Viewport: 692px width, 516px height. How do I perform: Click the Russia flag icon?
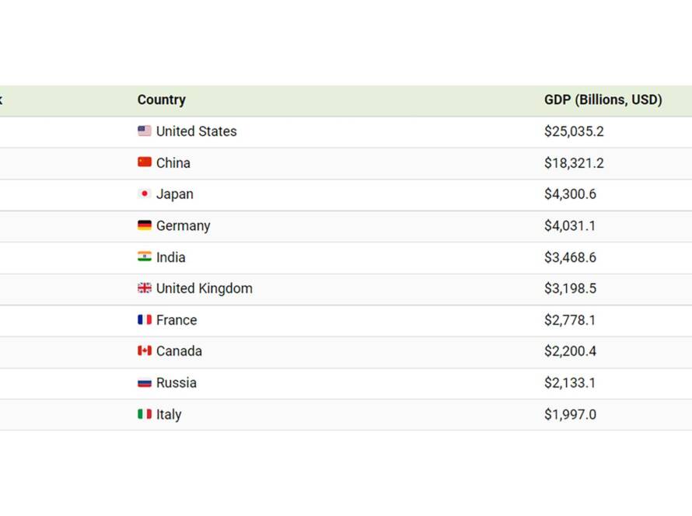(145, 383)
